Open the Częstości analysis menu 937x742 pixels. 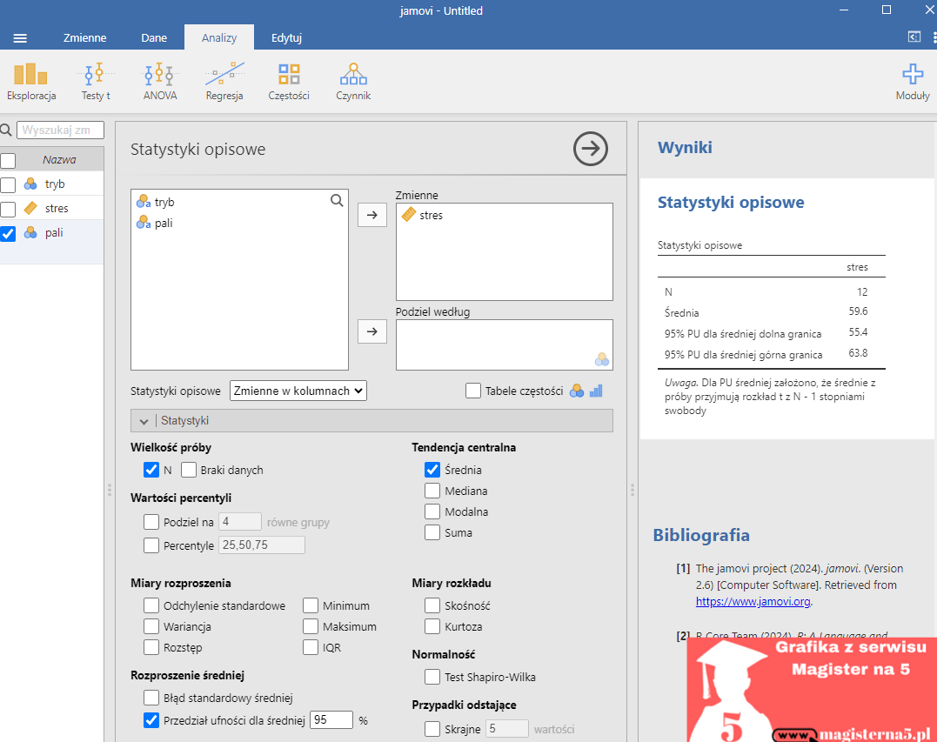coord(289,82)
